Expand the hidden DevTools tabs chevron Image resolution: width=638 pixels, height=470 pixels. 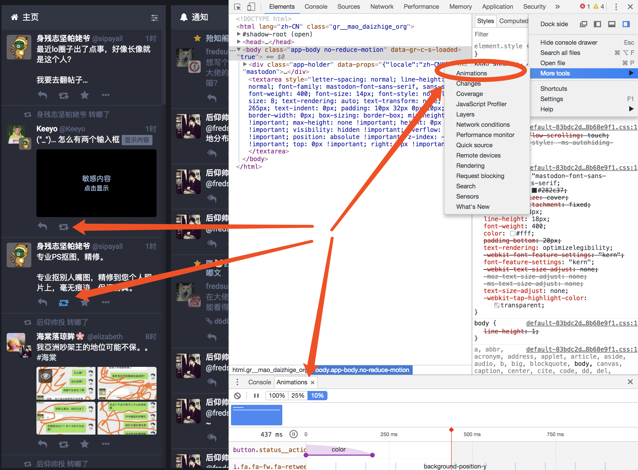[557, 7]
